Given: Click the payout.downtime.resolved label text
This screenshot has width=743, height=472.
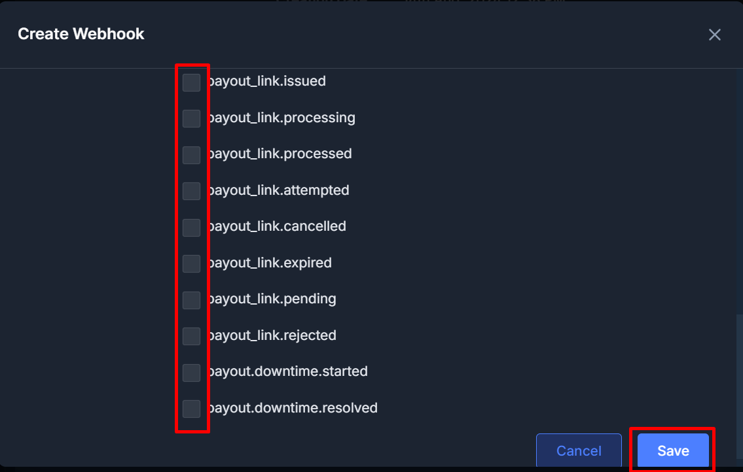Looking at the screenshot, I should click(293, 408).
